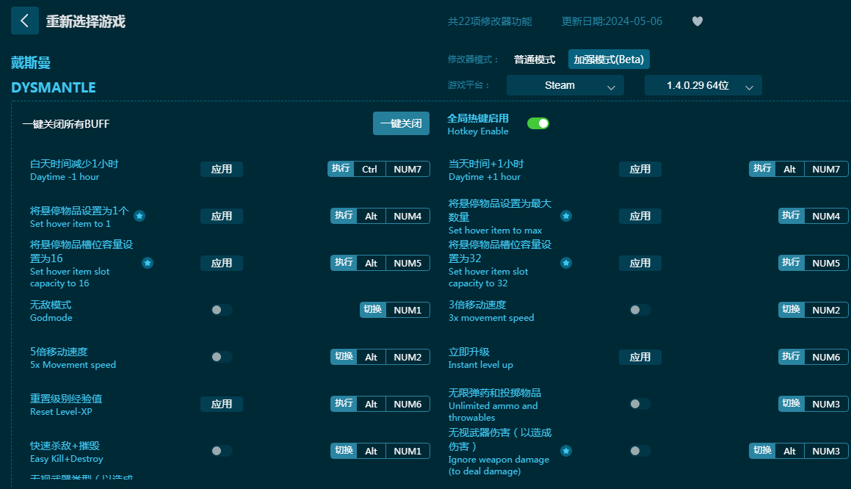Click the NUM4 hotkey for Set hover item to max
851x489 pixels.
(x=826, y=216)
